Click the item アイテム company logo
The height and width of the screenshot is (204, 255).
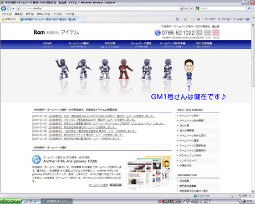[56, 32]
